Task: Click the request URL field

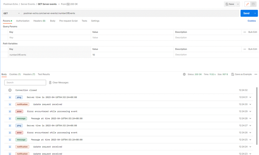Action: [x=130, y=13]
